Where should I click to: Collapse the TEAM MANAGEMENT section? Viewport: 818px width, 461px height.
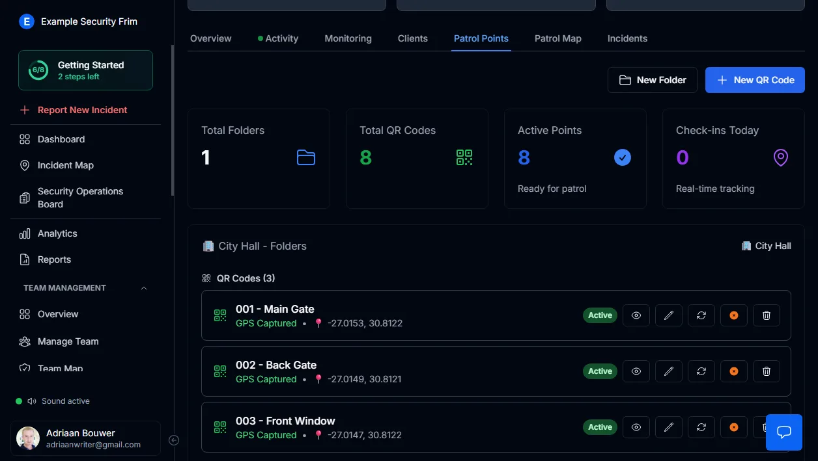coord(143,287)
